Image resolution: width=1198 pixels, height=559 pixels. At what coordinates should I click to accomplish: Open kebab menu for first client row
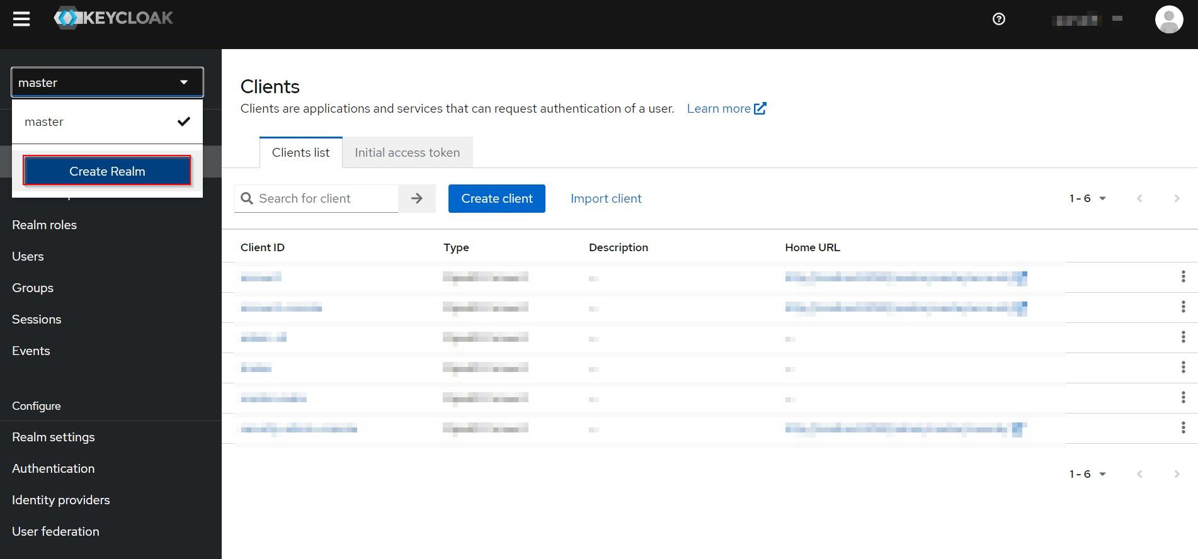click(1183, 276)
